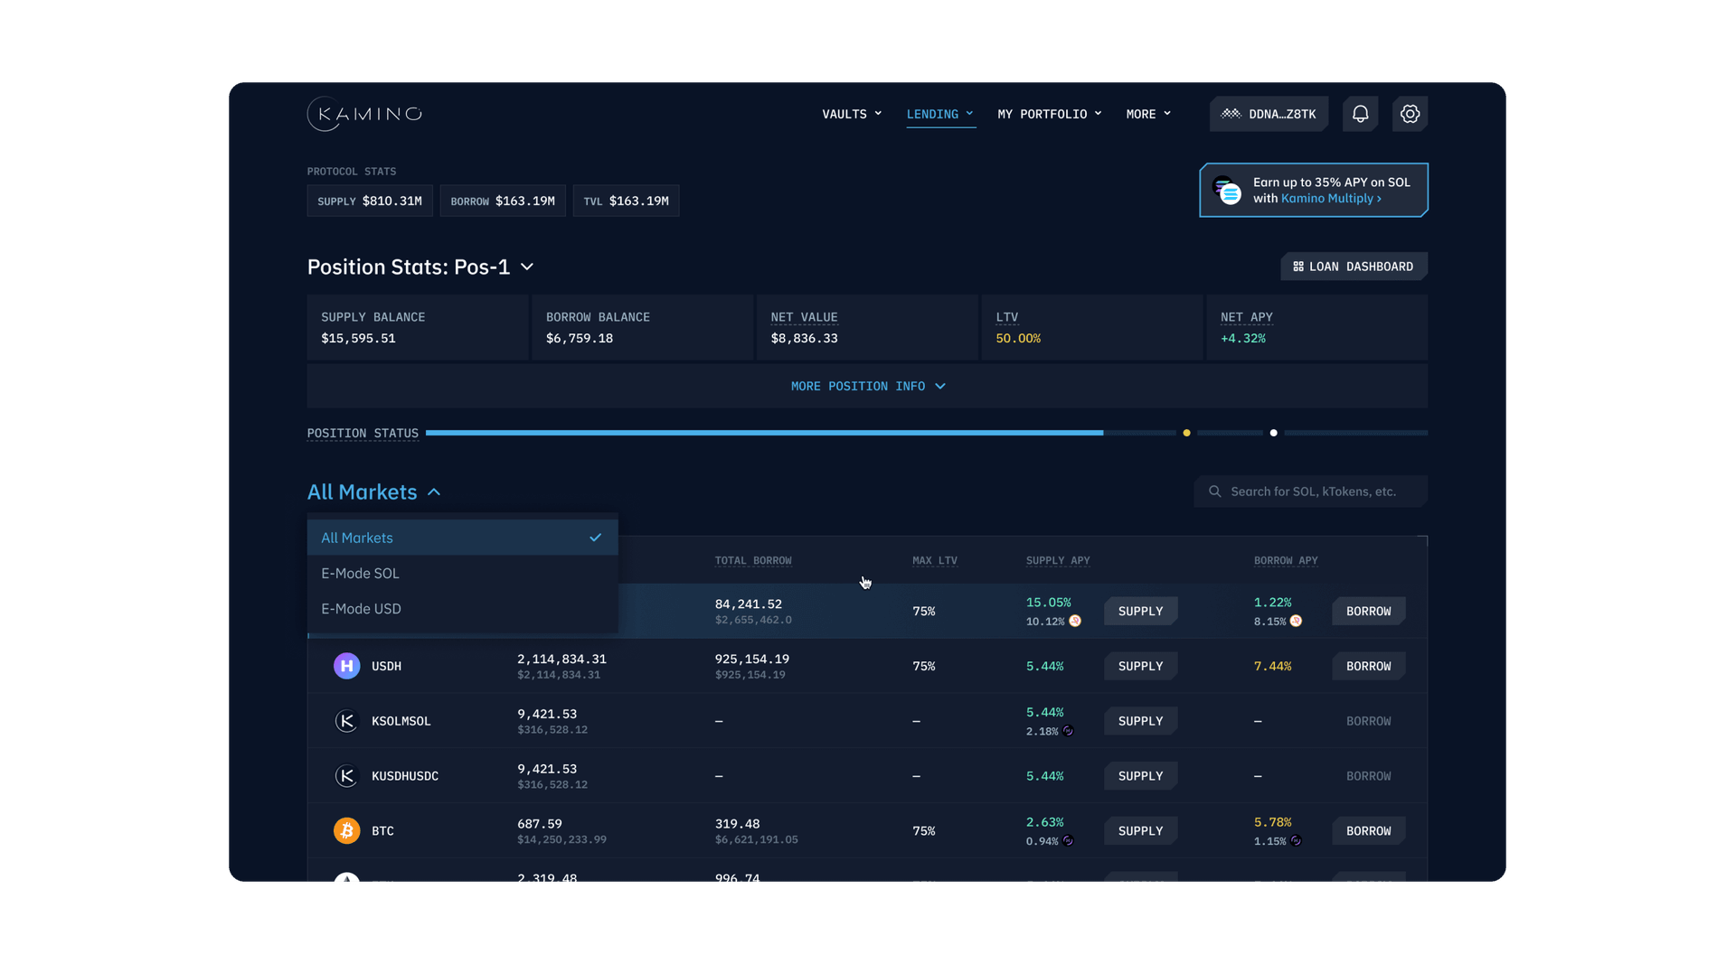The image size is (1736, 964).
Task: Click the USDH token icon
Action: (x=346, y=666)
